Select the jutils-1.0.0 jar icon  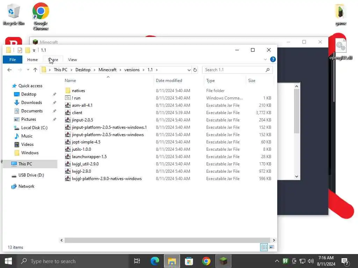pyautogui.click(x=67, y=149)
